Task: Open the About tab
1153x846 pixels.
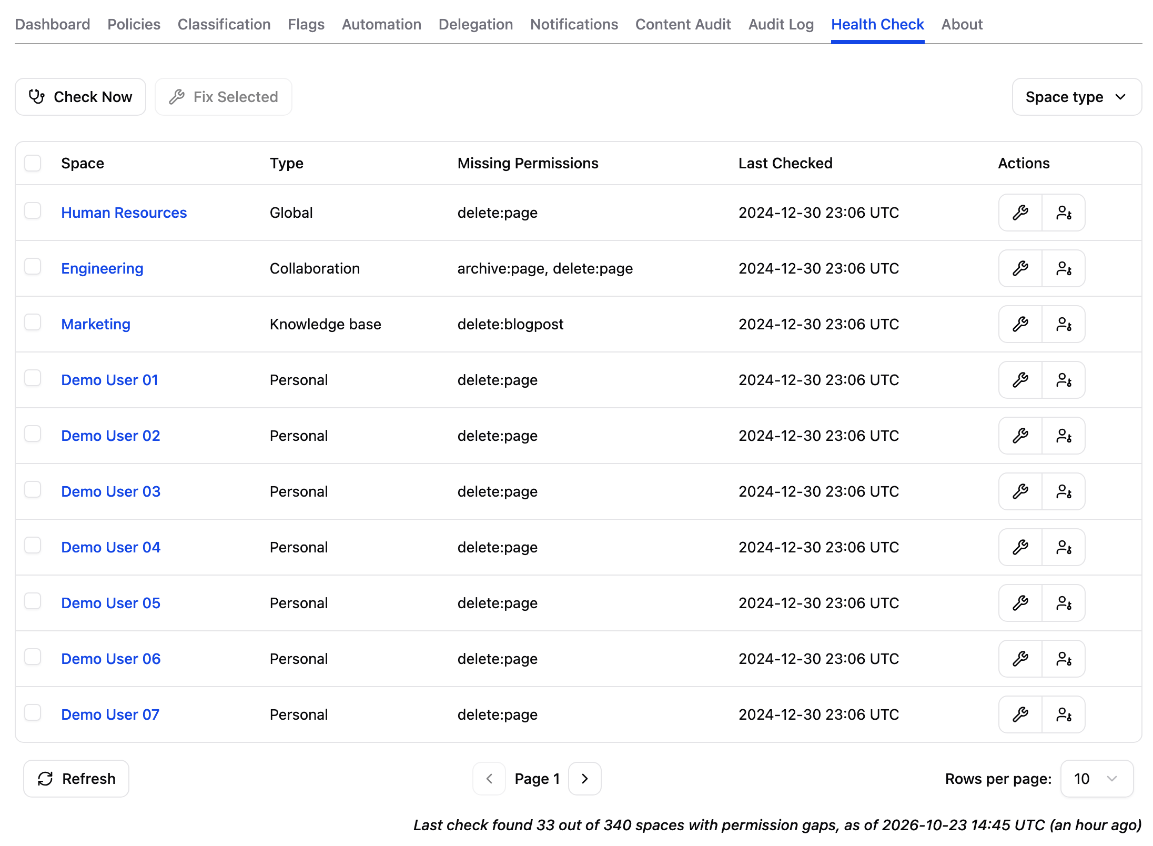Action: (x=962, y=24)
